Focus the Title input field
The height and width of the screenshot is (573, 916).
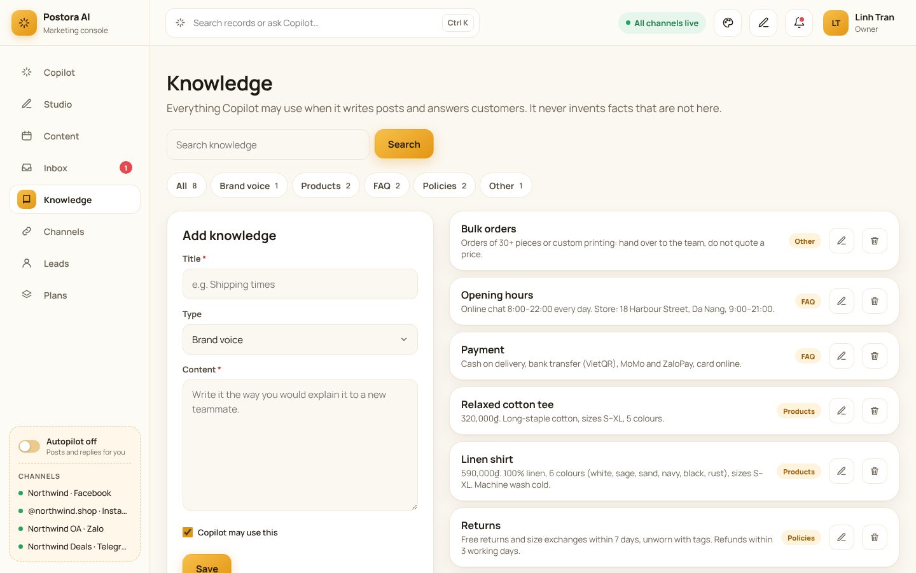(x=300, y=284)
